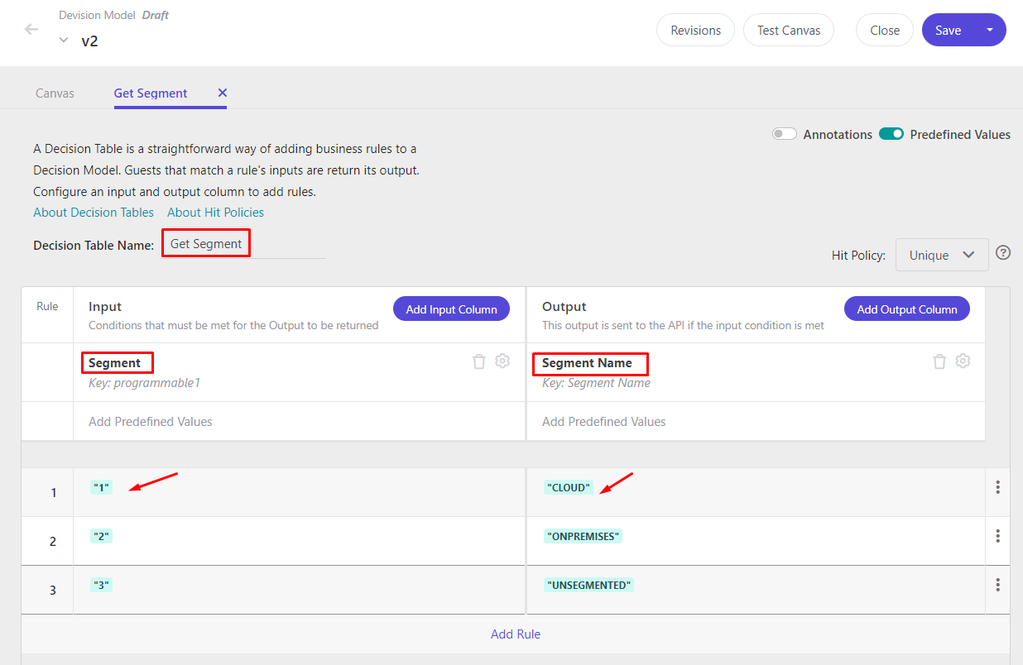
Task: Click the Add Rule link
Action: coord(516,634)
